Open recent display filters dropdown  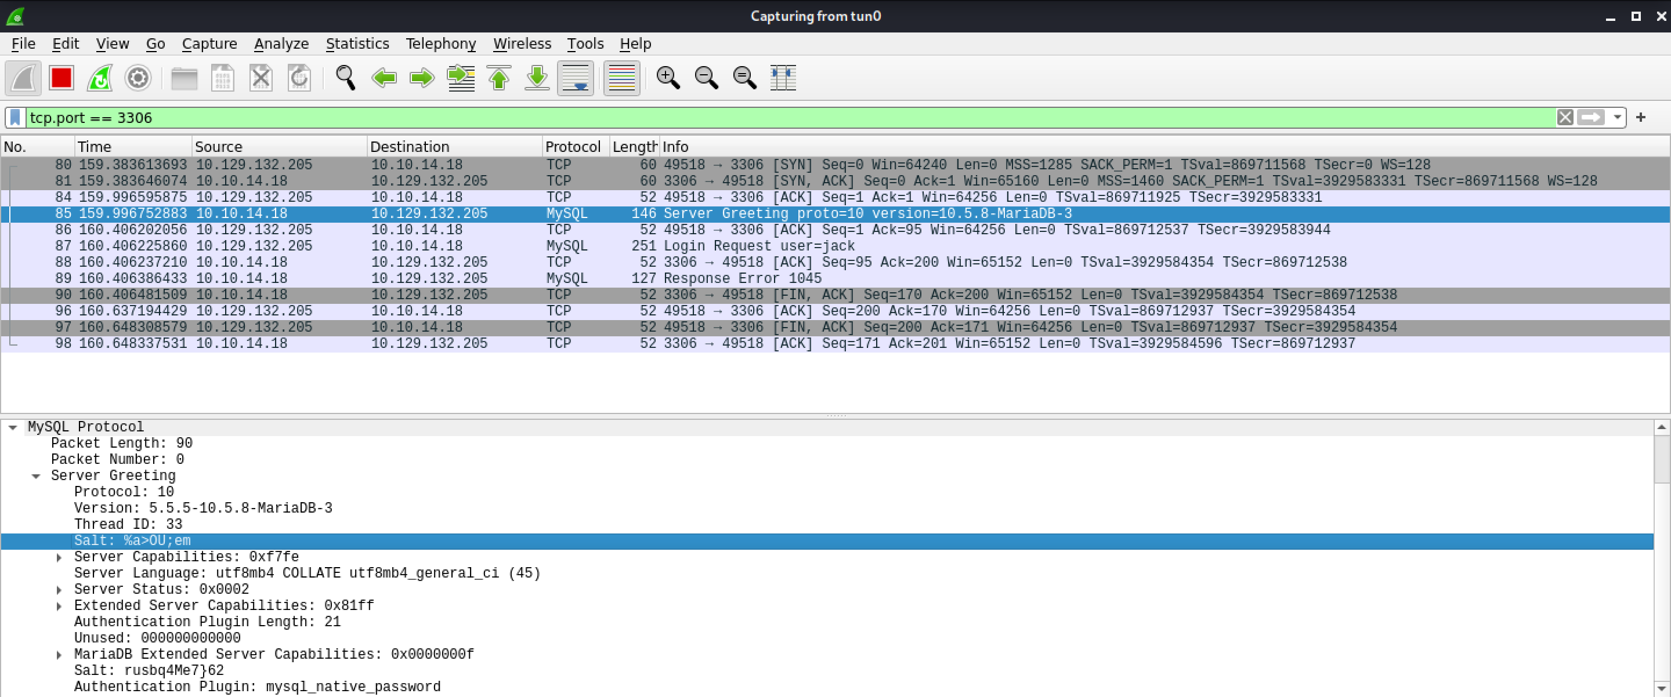tap(1616, 117)
